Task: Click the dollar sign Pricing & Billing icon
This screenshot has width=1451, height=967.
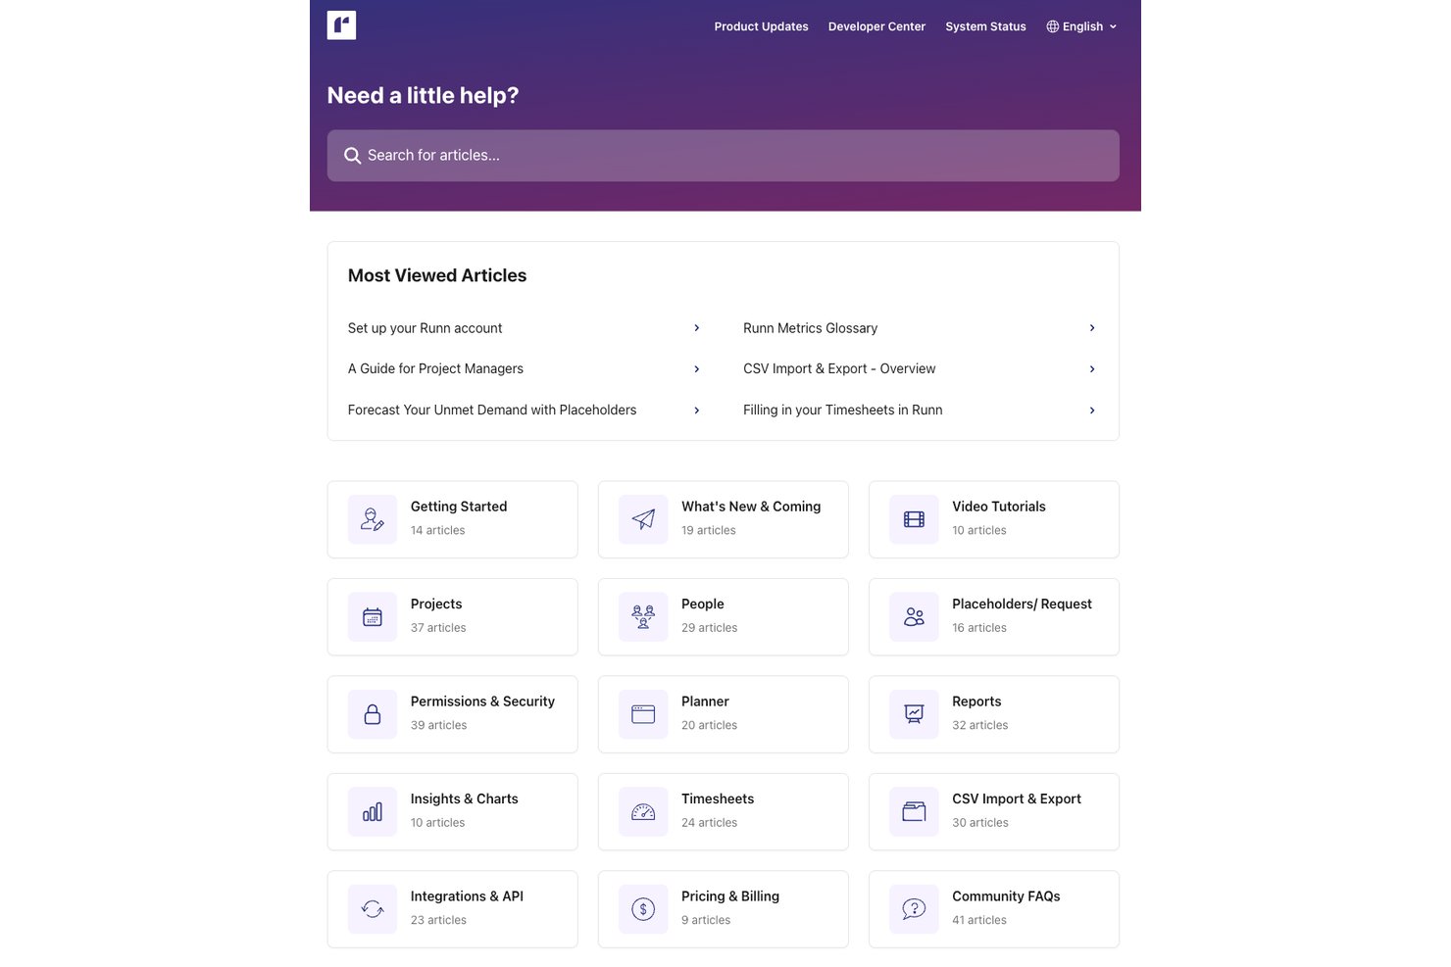Action: tap(643, 909)
